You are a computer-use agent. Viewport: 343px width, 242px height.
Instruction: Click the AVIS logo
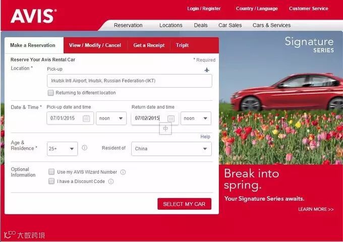coord(34,16)
